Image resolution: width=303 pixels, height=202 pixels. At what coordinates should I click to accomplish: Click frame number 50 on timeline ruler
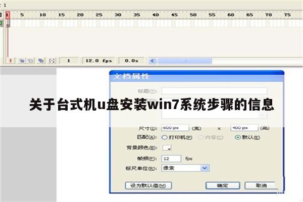point(193,15)
